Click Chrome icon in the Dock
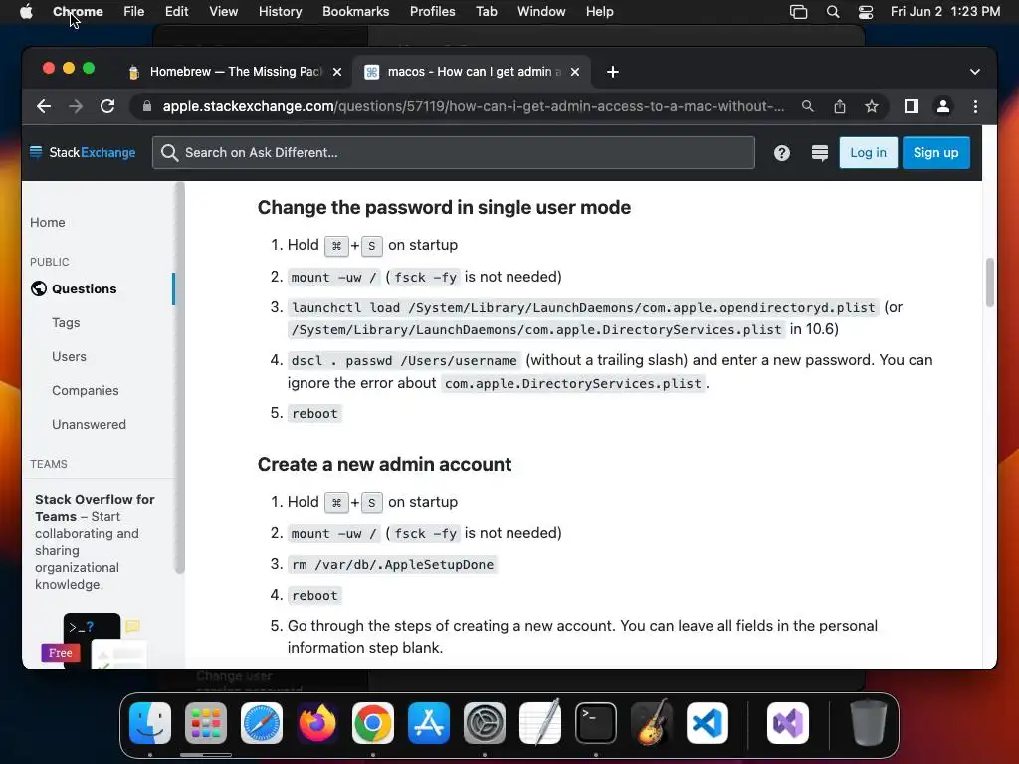 point(373,723)
